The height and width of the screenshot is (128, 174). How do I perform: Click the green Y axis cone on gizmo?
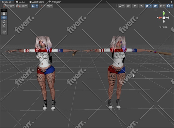[164, 14]
